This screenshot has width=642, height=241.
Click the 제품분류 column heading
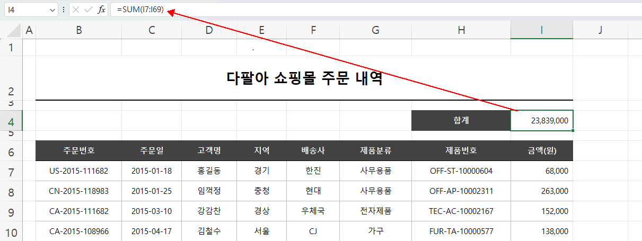pyautogui.click(x=375, y=151)
